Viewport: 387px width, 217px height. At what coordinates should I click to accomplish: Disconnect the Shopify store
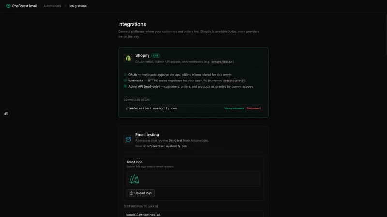253,108
